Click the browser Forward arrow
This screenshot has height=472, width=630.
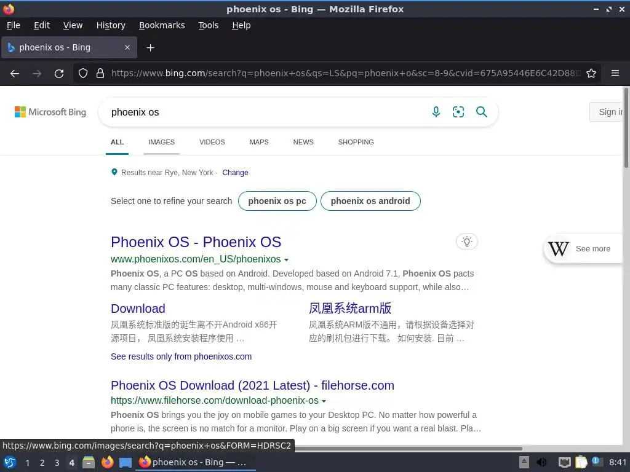click(x=37, y=74)
